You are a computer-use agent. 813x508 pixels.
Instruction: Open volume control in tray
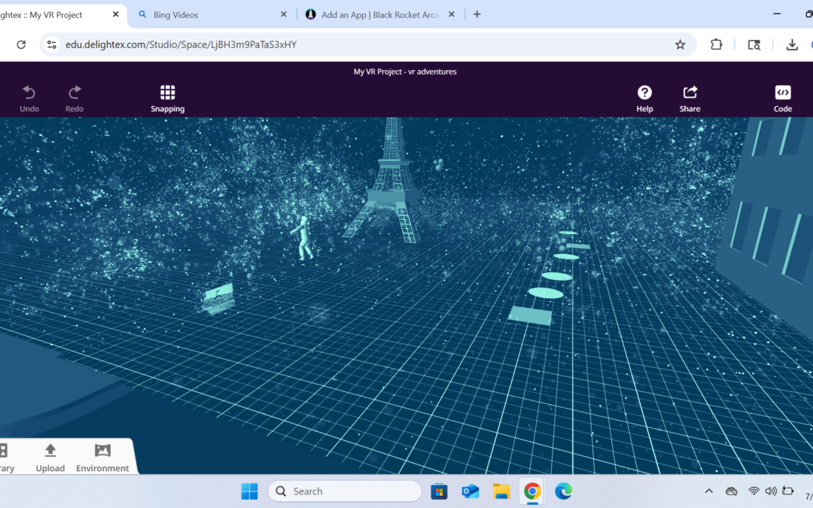pyautogui.click(x=771, y=491)
